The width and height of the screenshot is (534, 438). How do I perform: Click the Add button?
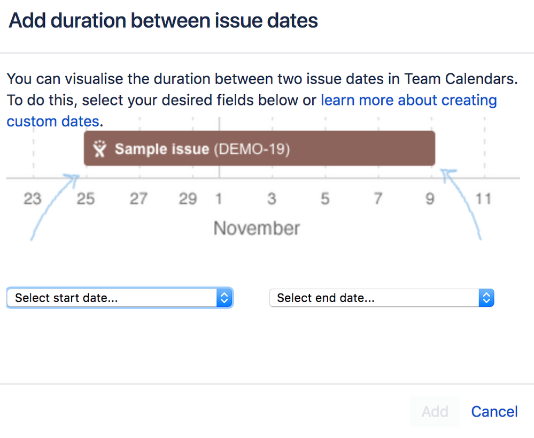(x=435, y=411)
